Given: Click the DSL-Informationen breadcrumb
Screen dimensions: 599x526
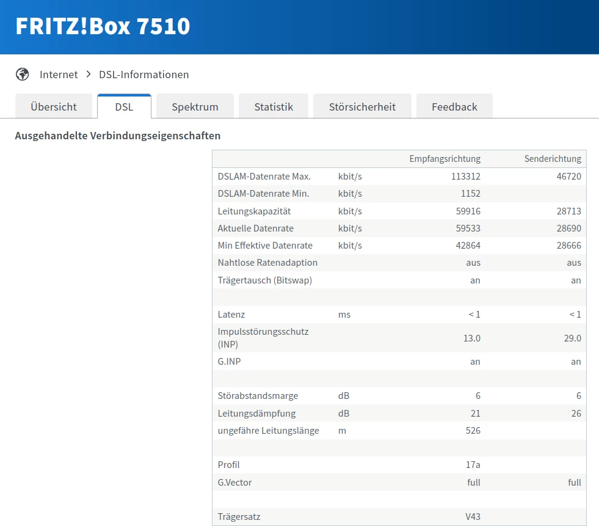Looking at the screenshot, I should pyautogui.click(x=143, y=75).
